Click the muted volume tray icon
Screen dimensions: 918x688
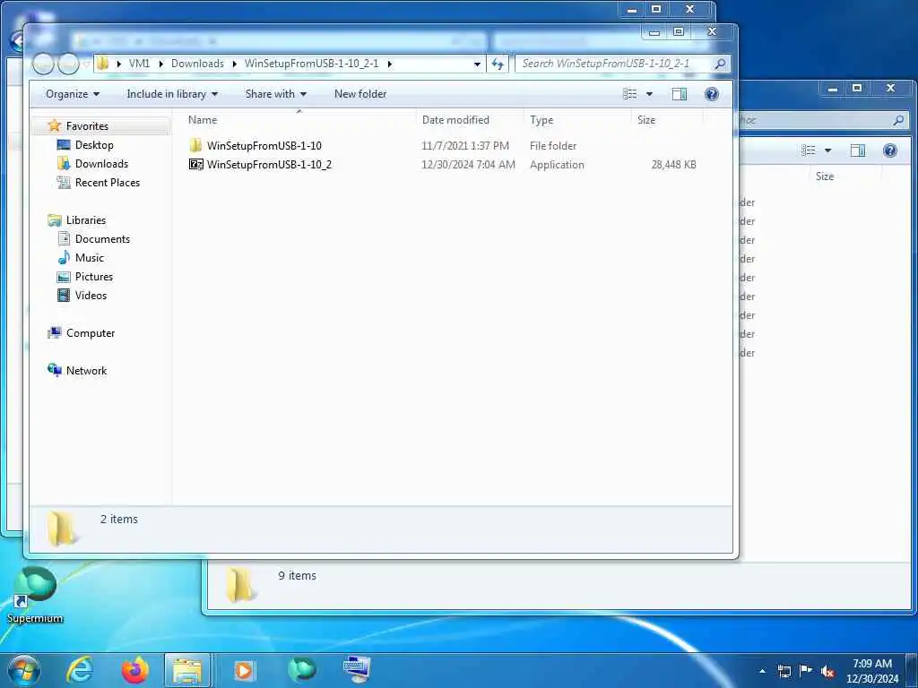[827, 672]
